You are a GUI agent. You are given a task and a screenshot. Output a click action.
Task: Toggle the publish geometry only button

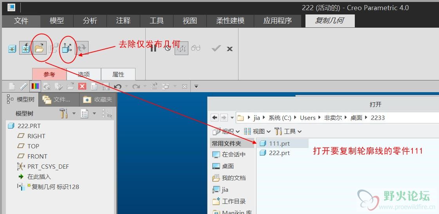pos(67,48)
